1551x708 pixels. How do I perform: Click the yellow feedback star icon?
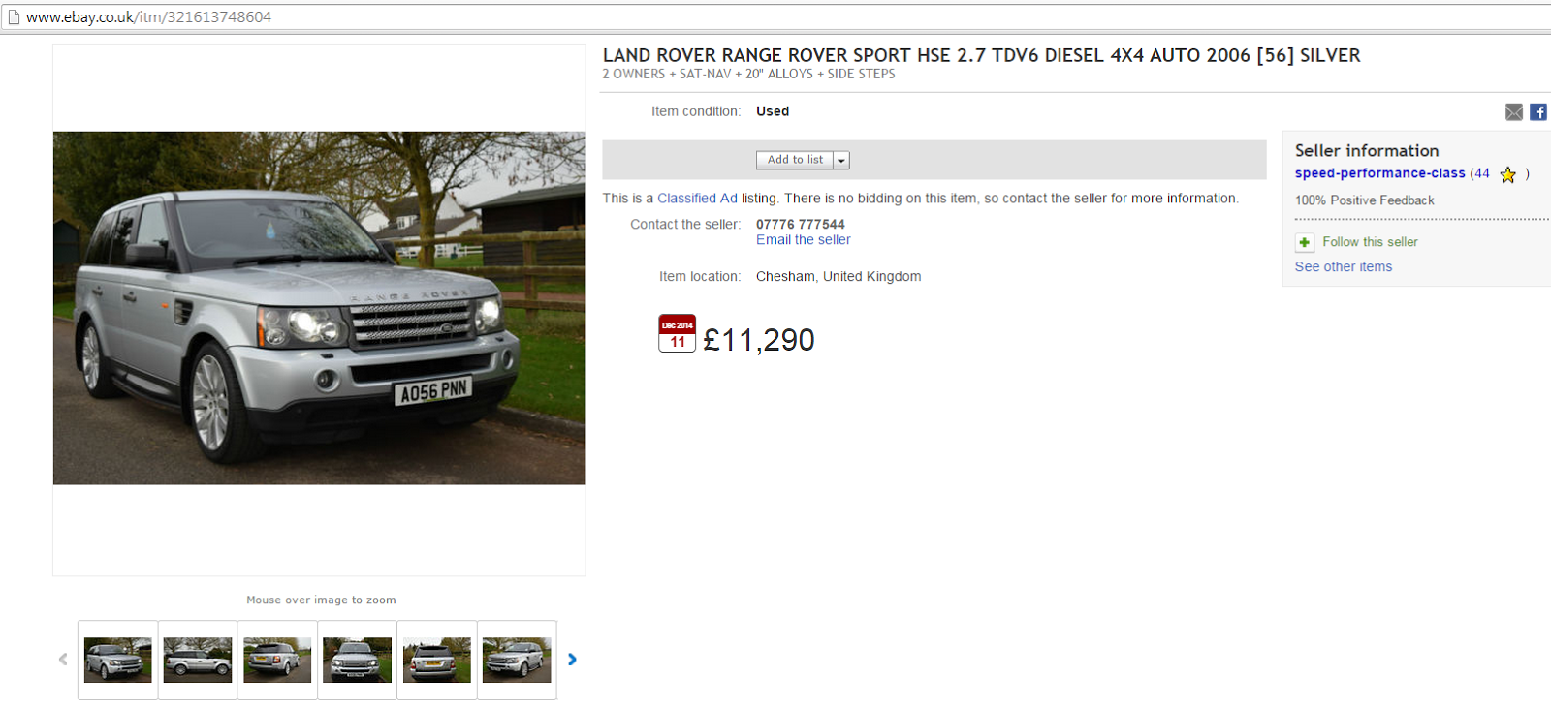tap(1508, 175)
